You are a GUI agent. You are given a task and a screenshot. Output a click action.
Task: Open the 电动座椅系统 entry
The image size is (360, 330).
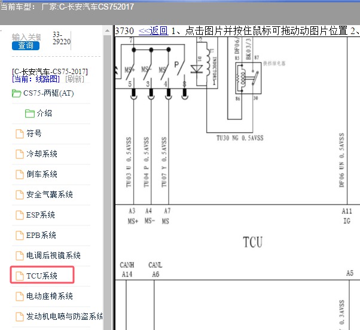pos(50,296)
